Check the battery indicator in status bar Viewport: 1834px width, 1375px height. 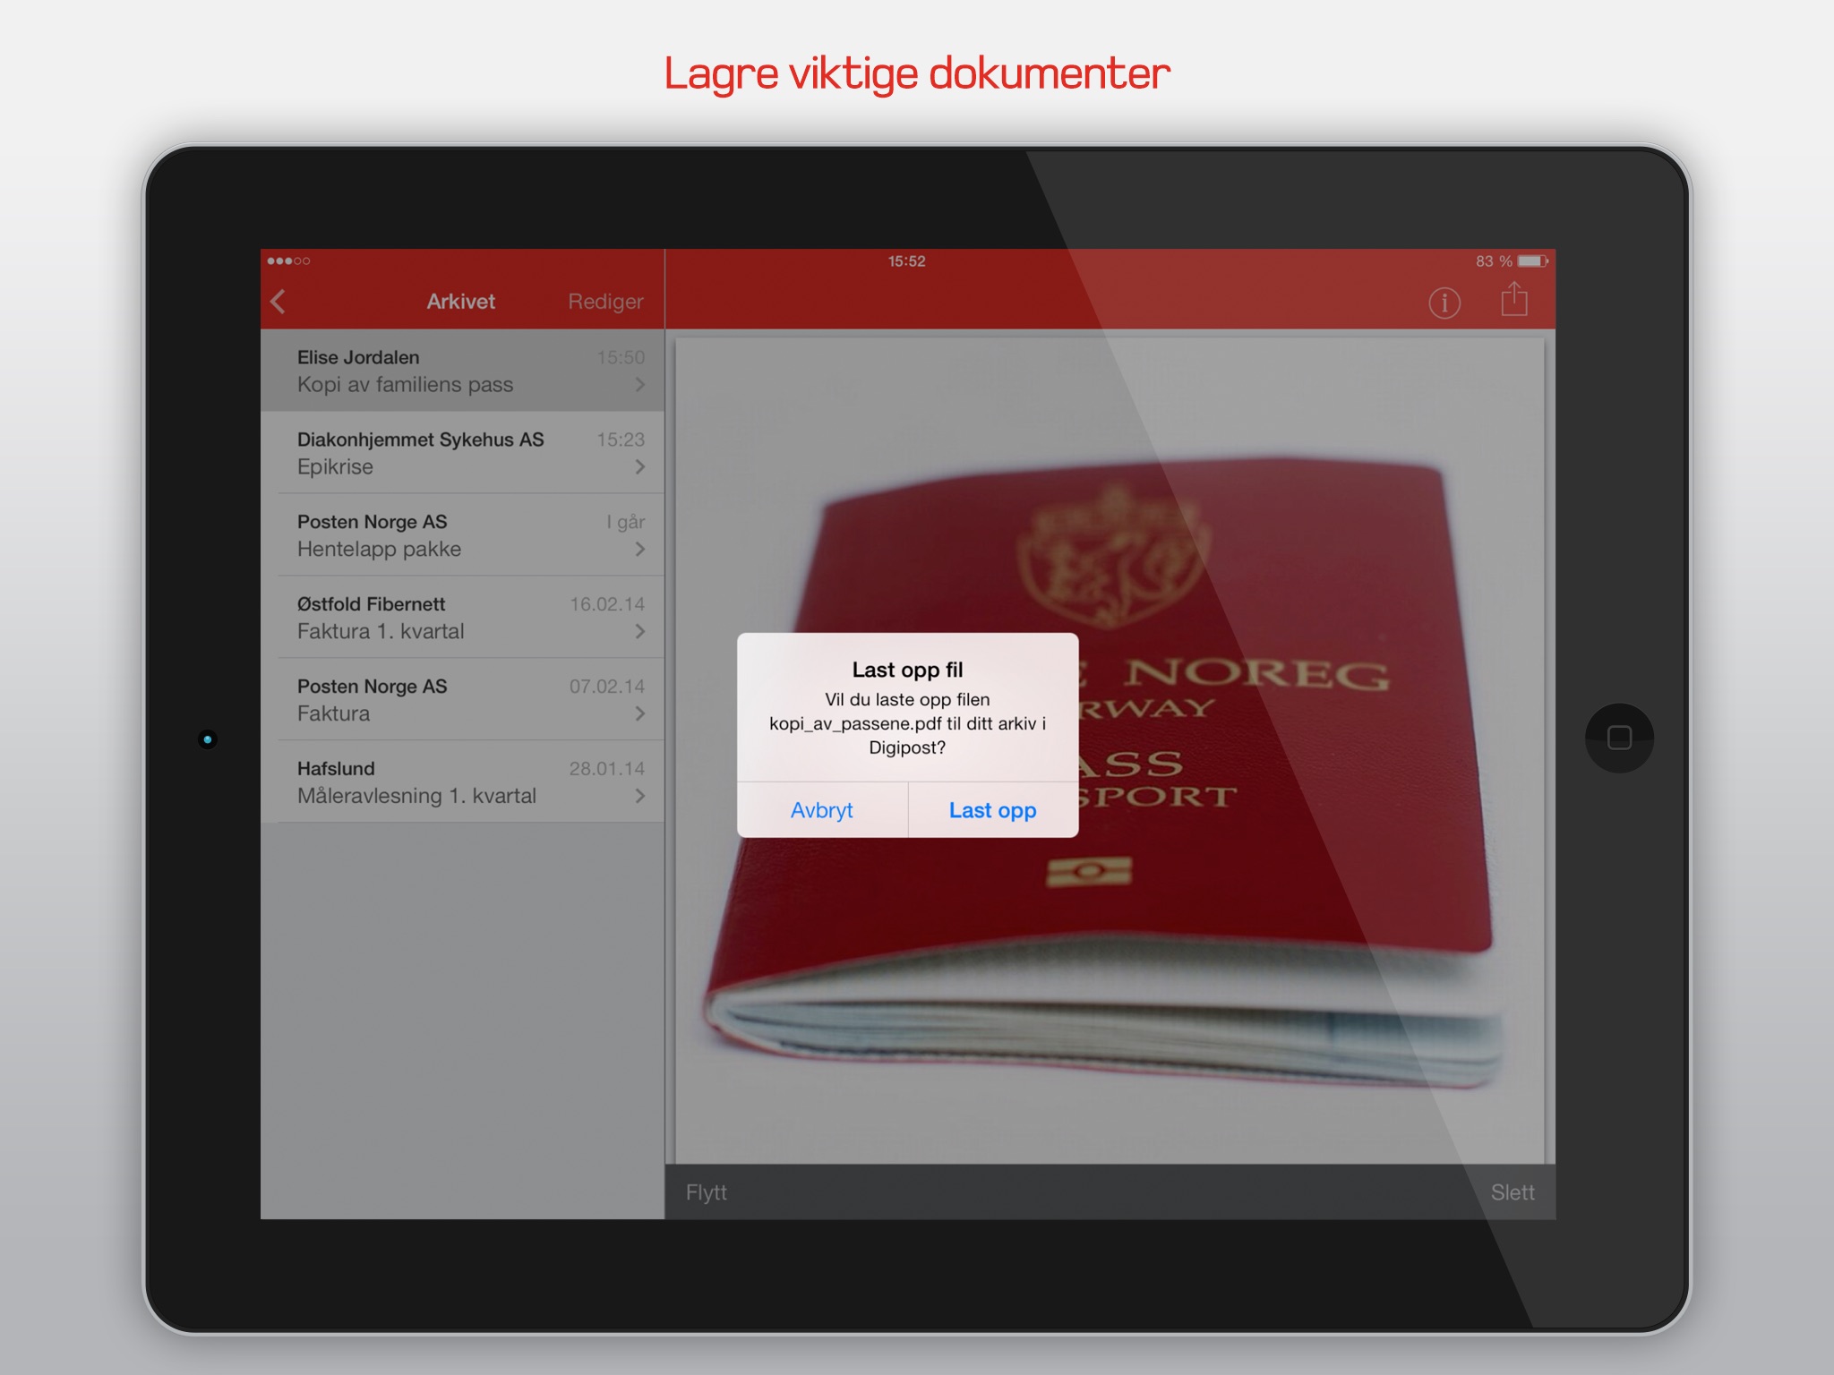coord(1532,260)
